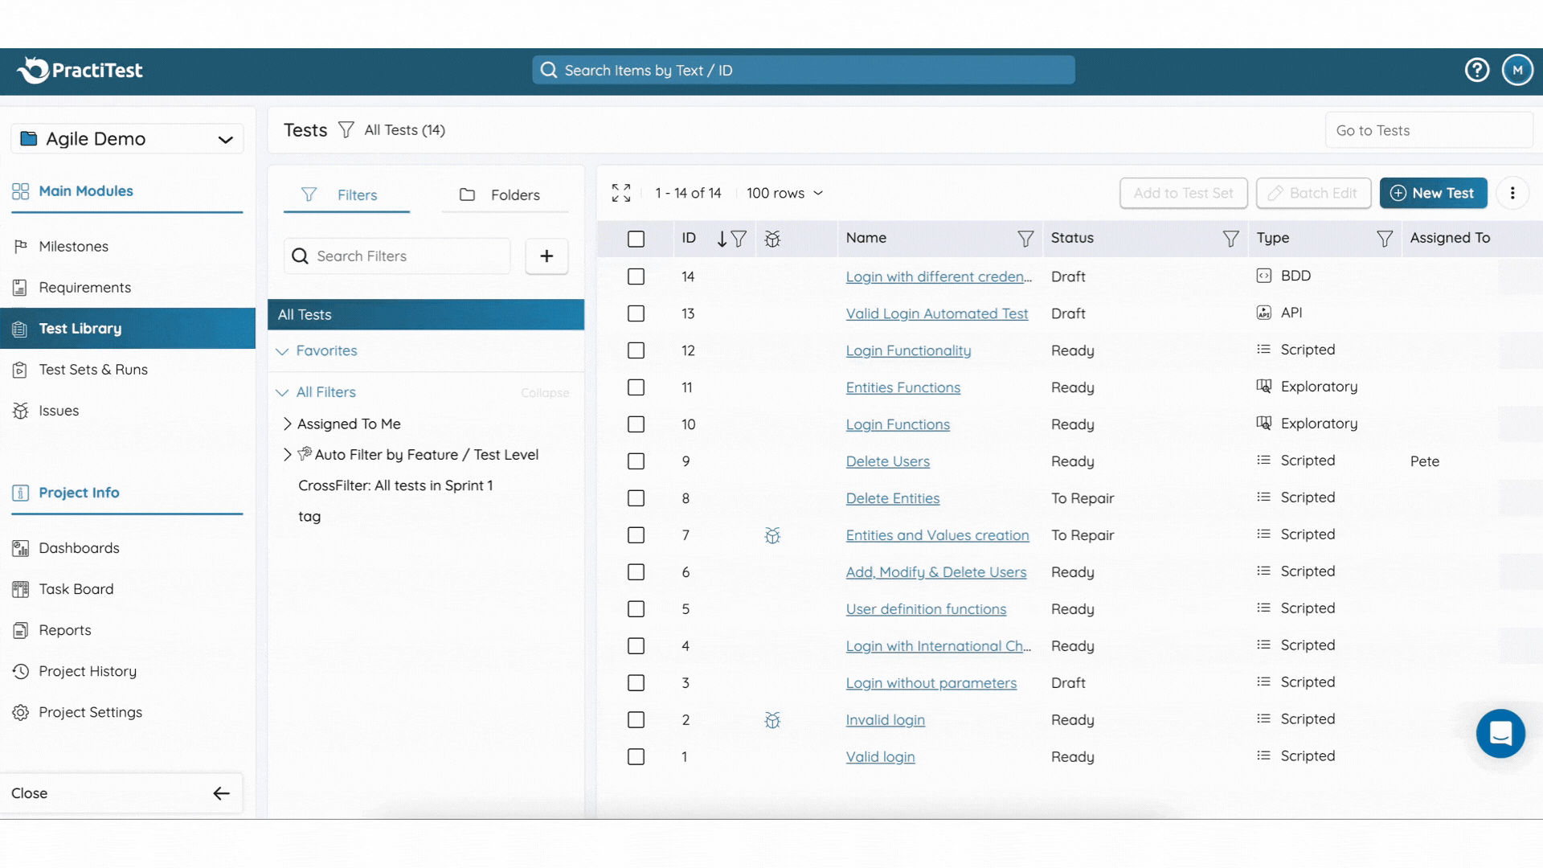Click the Search Items by Text field
Image resolution: width=1543 pixels, height=868 pixels.
pos(804,70)
